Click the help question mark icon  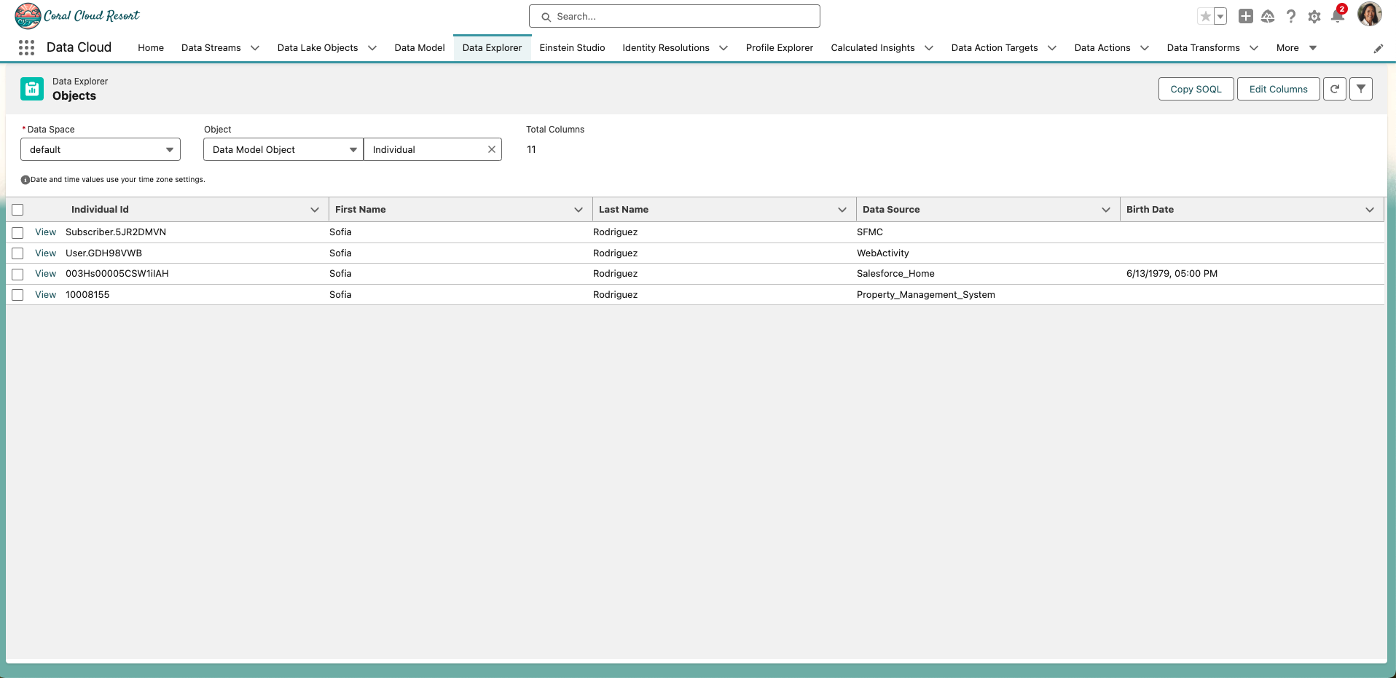(1290, 16)
